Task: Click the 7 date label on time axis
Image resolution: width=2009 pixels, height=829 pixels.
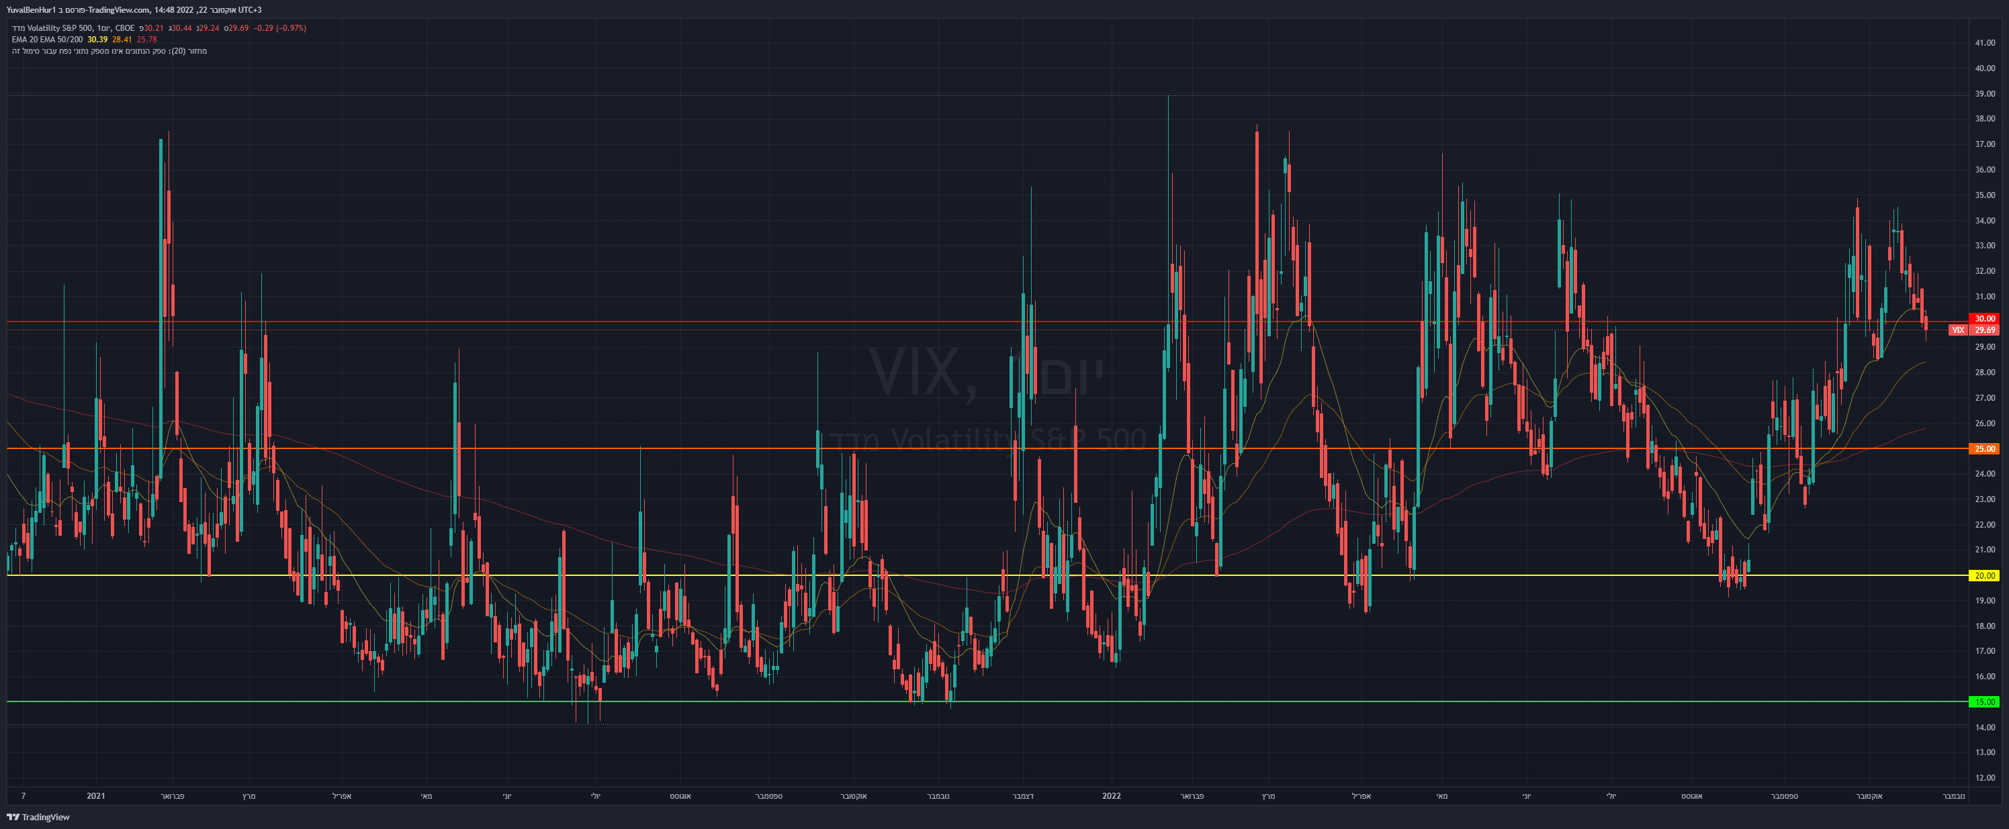Action: click(24, 796)
